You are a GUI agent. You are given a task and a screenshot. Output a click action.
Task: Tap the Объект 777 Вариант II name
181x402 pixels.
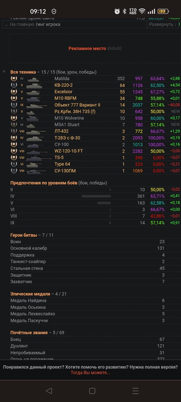(x=77, y=105)
